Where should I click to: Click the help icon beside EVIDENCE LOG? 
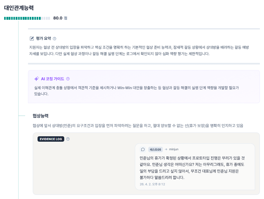pos(68,139)
